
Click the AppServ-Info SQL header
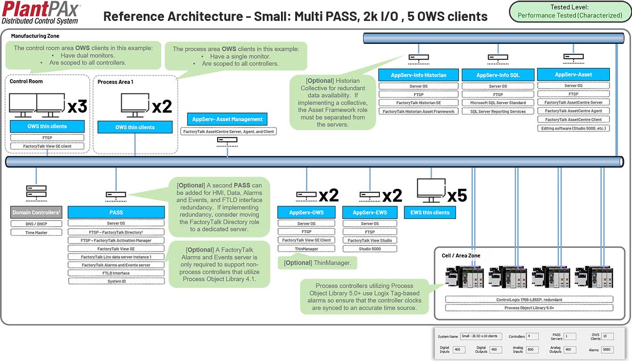(498, 75)
